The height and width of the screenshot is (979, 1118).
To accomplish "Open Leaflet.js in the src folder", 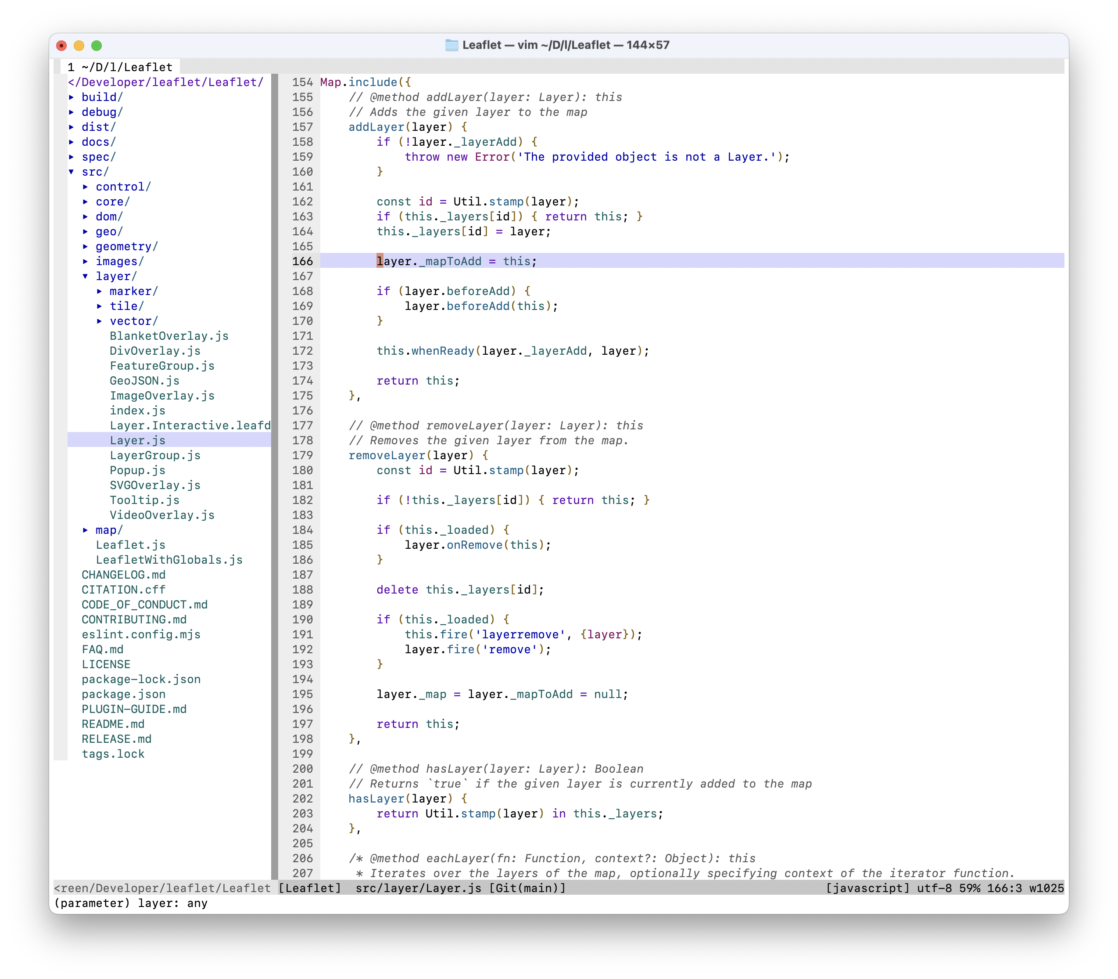I will tap(130, 545).
